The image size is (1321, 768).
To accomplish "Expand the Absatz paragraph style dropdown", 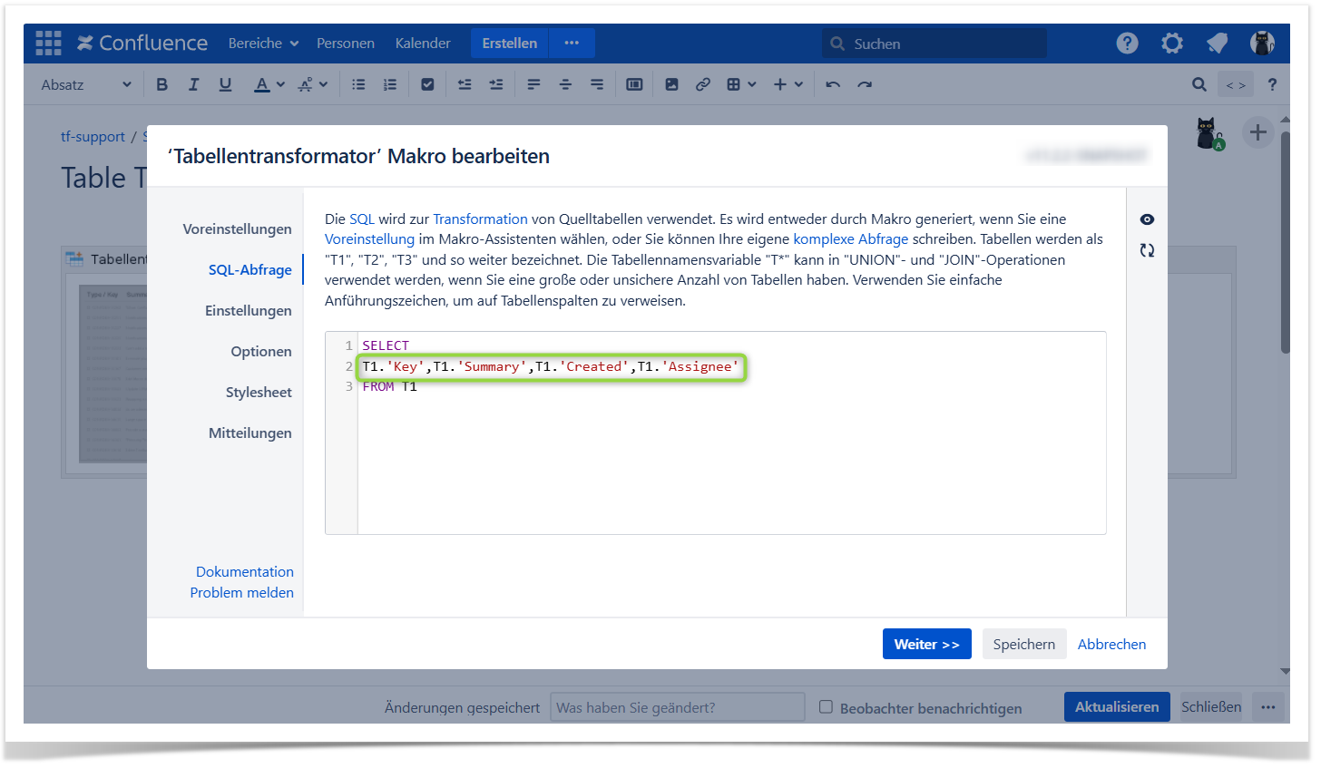I will click(x=86, y=84).
